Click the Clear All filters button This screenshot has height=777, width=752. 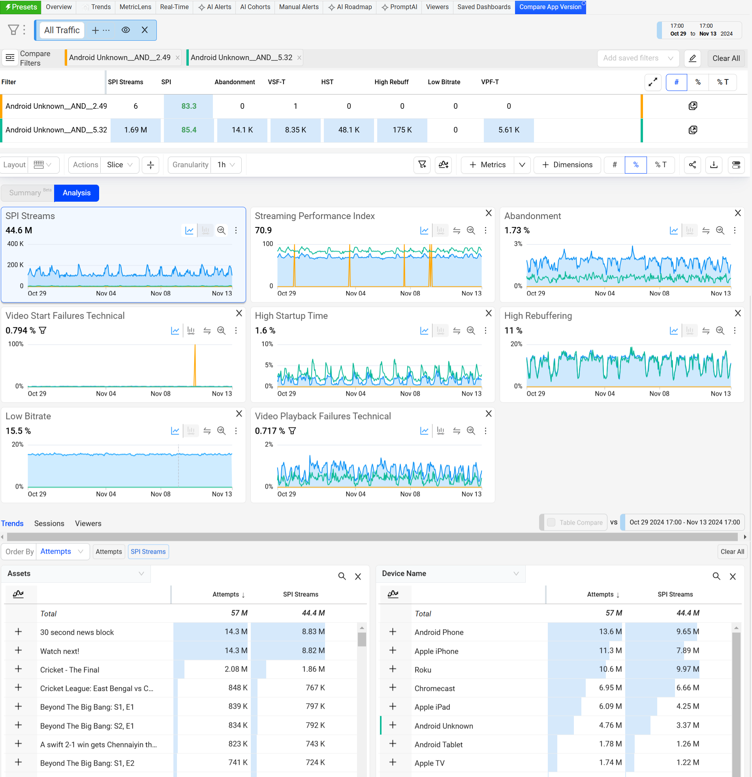[x=726, y=58]
